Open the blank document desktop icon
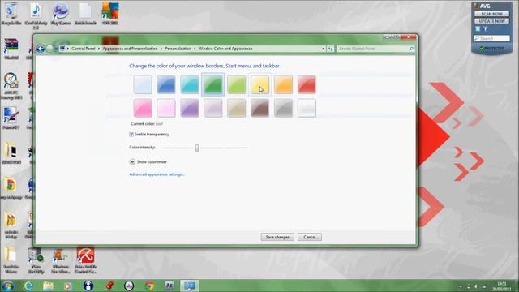The image size is (519, 292). (85, 11)
